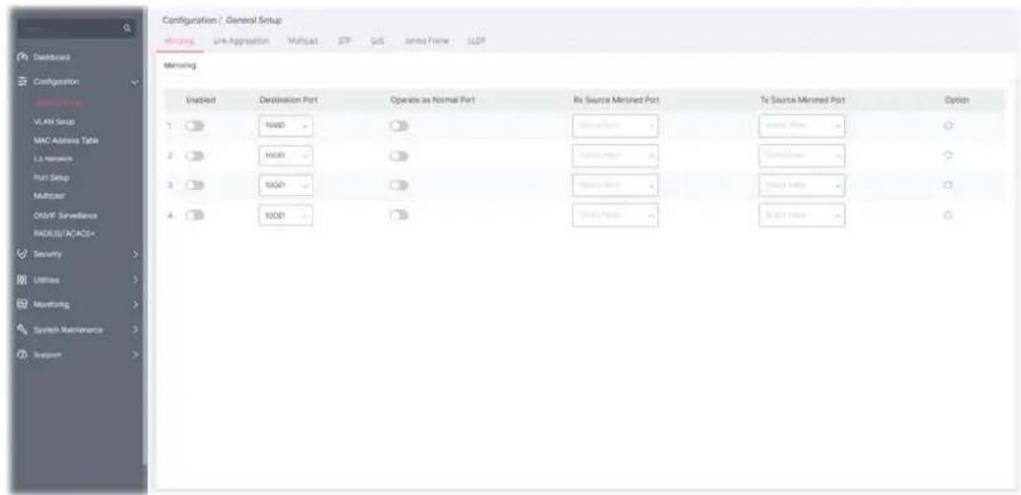
Task: Open VLAN Setup in the sidebar
Action: [x=54, y=121]
